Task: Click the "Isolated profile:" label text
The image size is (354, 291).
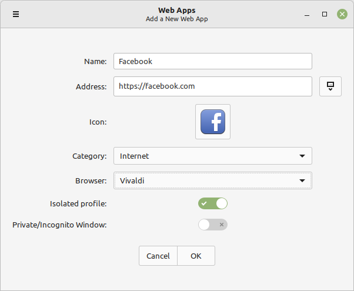Action: click(78, 204)
